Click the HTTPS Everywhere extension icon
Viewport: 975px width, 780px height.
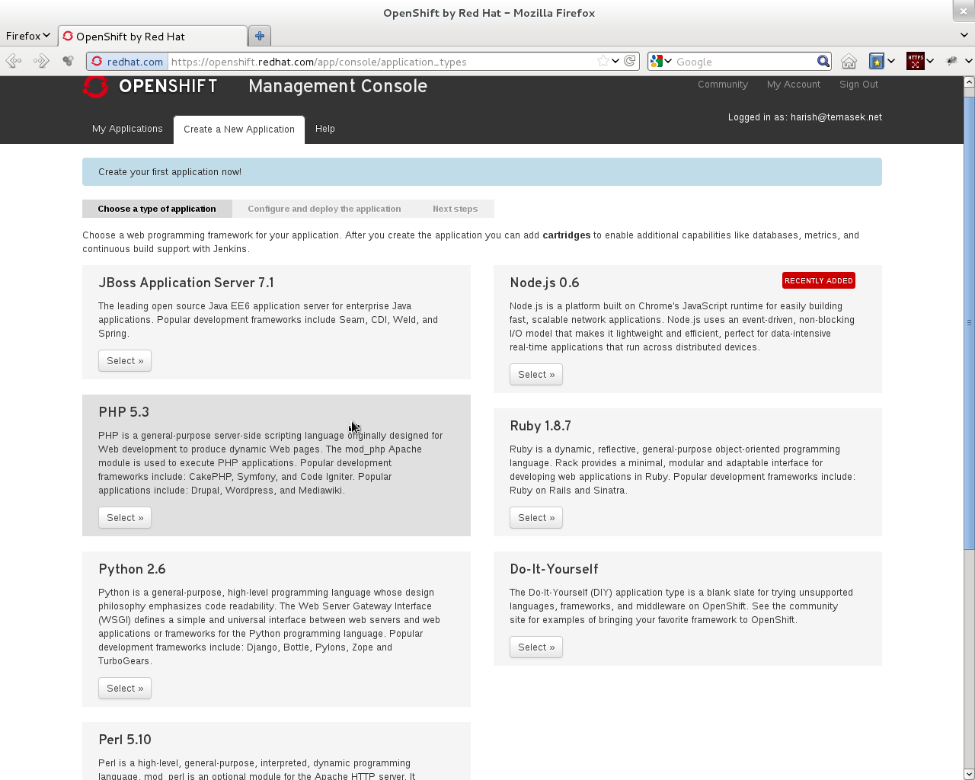click(915, 61)
